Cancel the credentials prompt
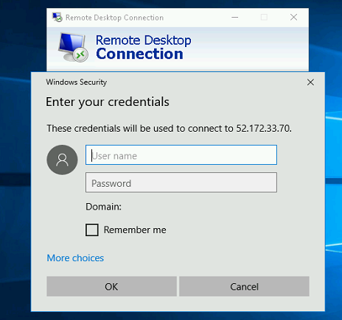This screenshot has width=342, height=320. tap(244, 286)
